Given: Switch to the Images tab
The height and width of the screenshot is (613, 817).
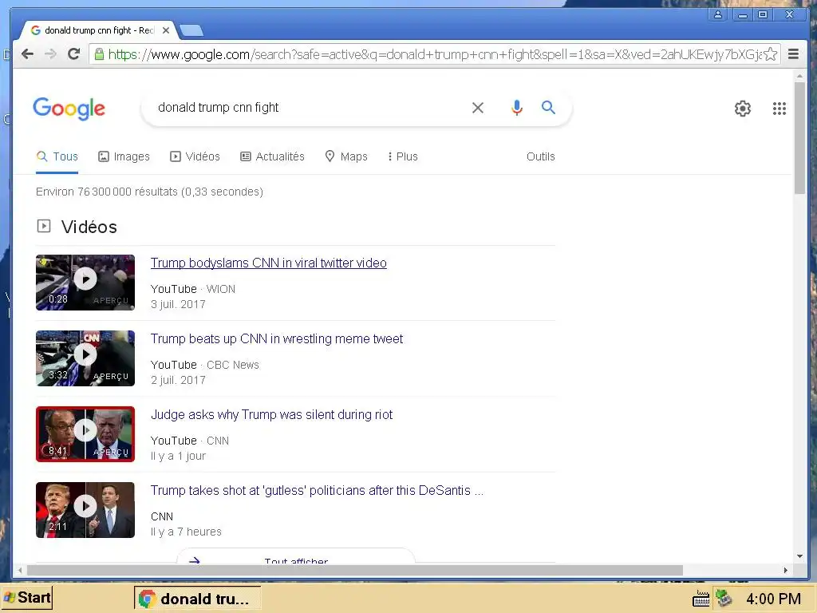Looking at the screenshot, I should (x=124, y=156).
